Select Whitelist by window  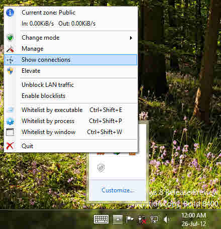(x=70, y=132)
